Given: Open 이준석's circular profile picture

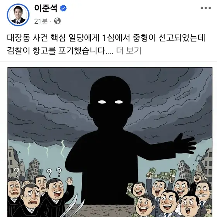Looking at the screenshot, I should tap(18, 15).
